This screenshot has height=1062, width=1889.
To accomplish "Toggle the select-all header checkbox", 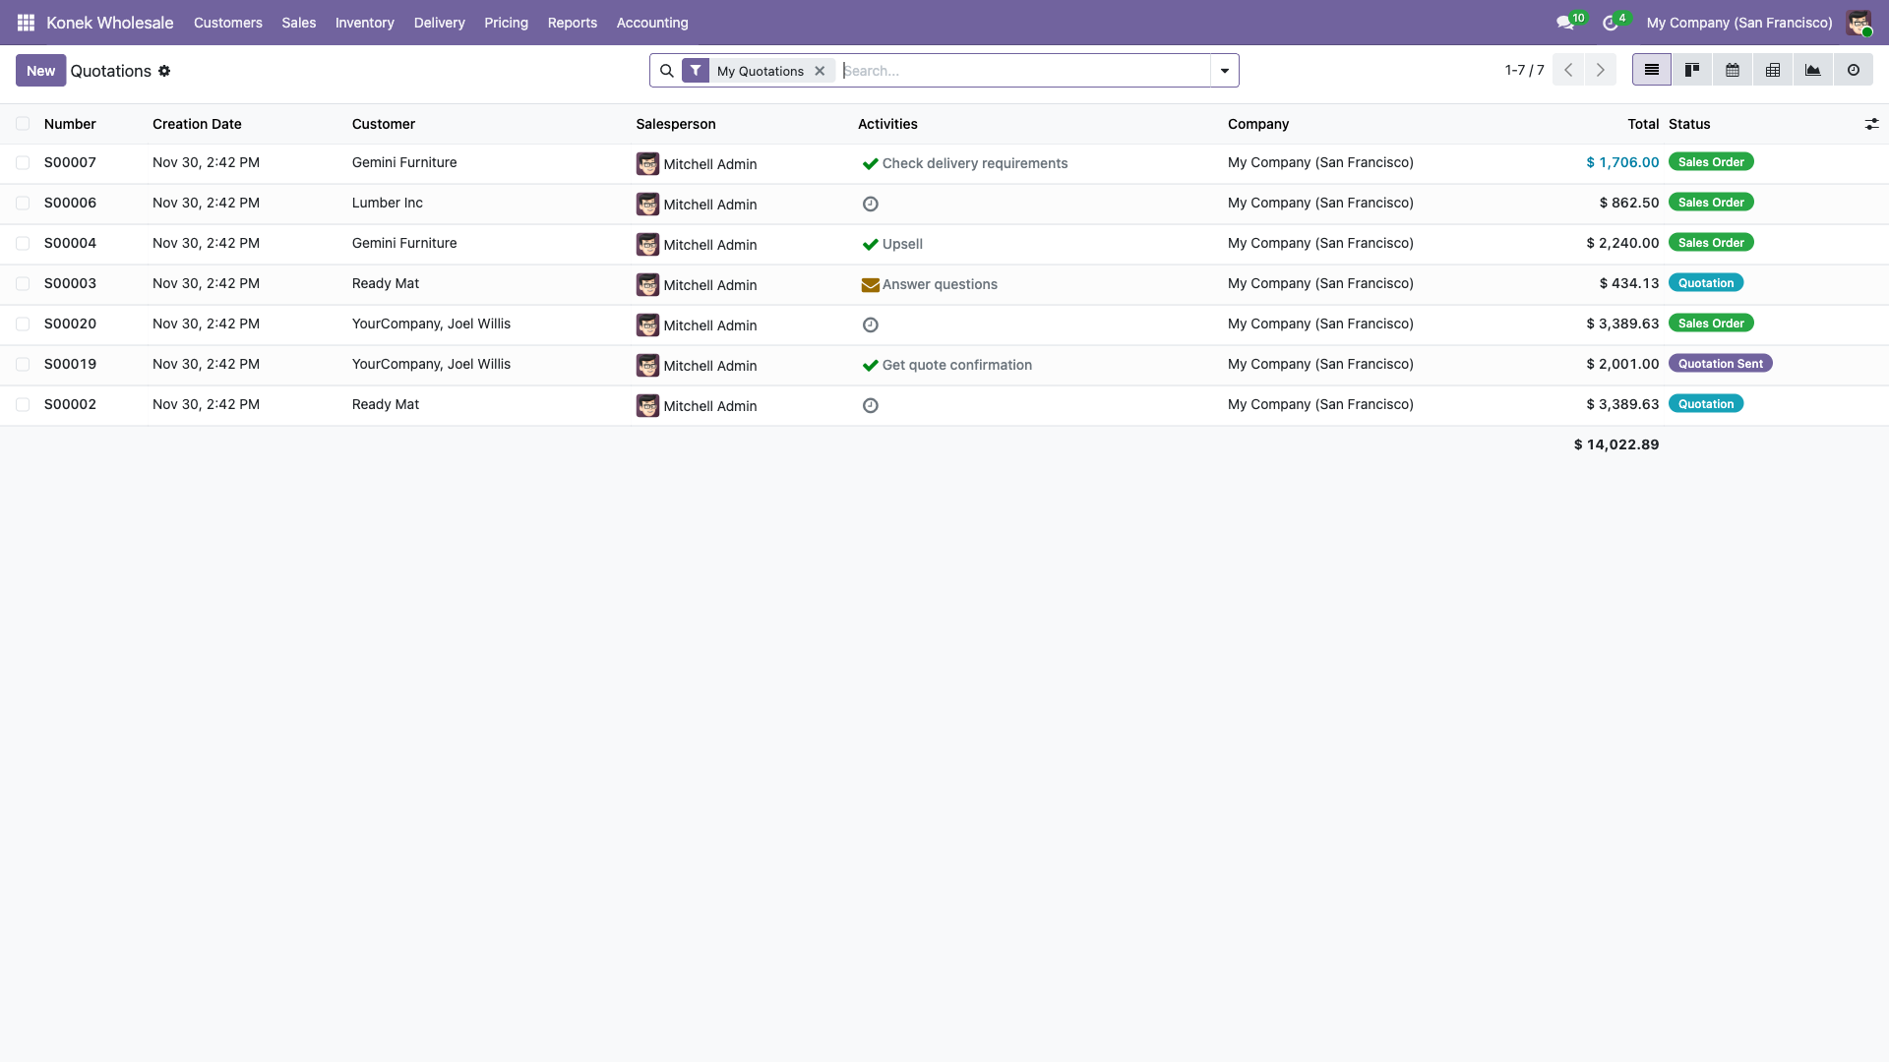I will 23,124.
